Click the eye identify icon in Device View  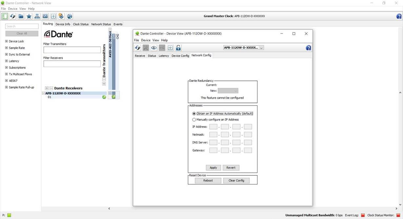(154, 48)
